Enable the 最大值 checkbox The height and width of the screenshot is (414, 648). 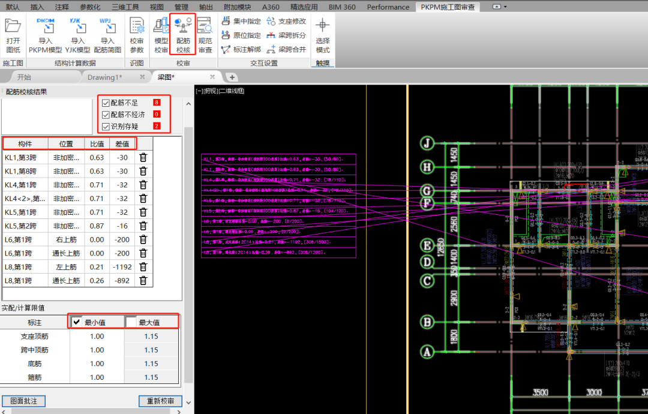point(131,322)
